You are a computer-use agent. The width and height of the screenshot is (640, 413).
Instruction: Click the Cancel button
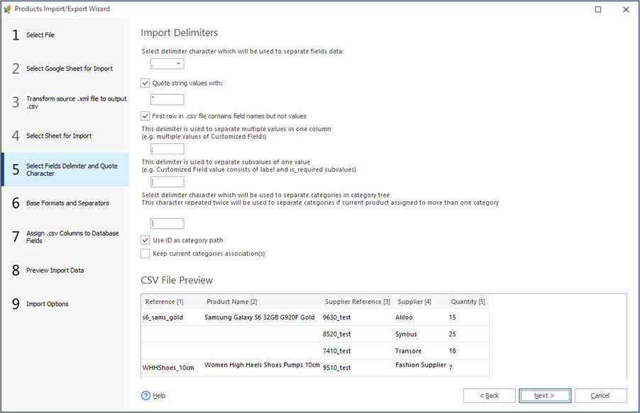(600, 395)
